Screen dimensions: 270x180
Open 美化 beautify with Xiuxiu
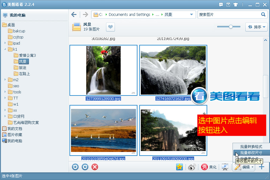(x=209, y=167)
